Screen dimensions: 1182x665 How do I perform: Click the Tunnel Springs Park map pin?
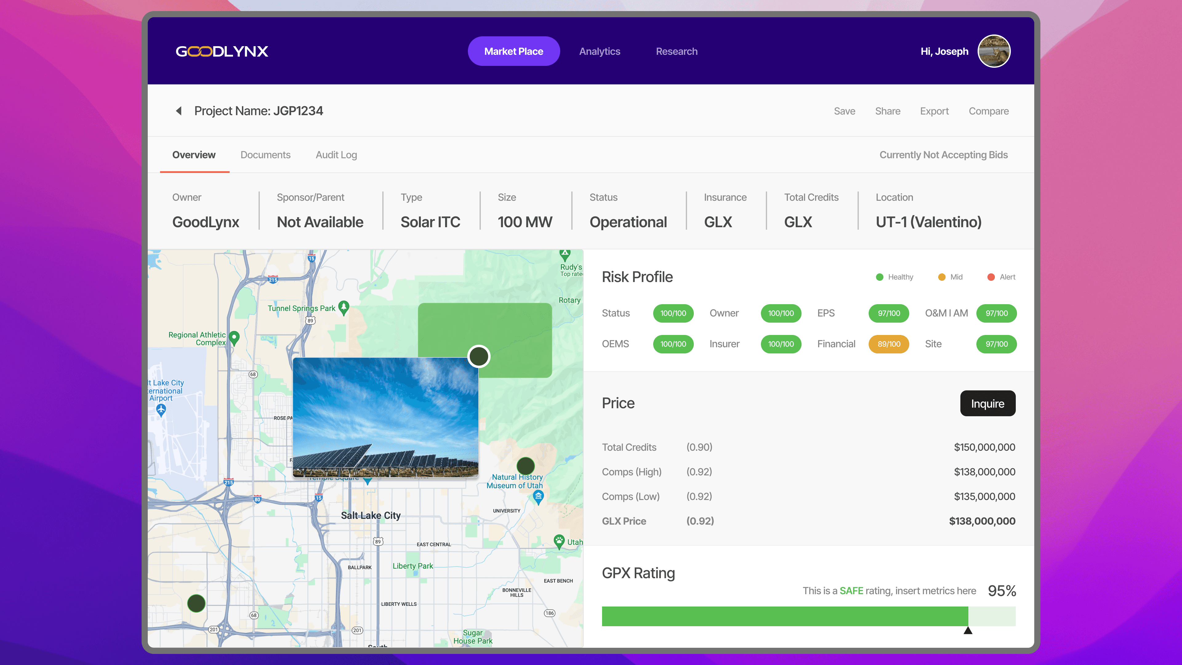pyautogui.click(x=344, y=307)
